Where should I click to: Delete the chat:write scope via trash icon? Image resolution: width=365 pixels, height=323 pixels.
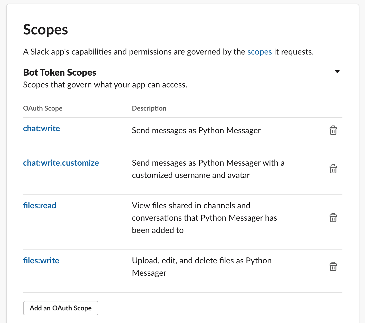[x=333, y=131]
